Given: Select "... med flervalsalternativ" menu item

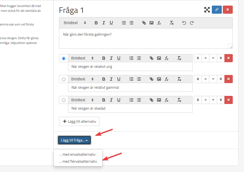Looking at the screenshot, I should click(78, 162).
